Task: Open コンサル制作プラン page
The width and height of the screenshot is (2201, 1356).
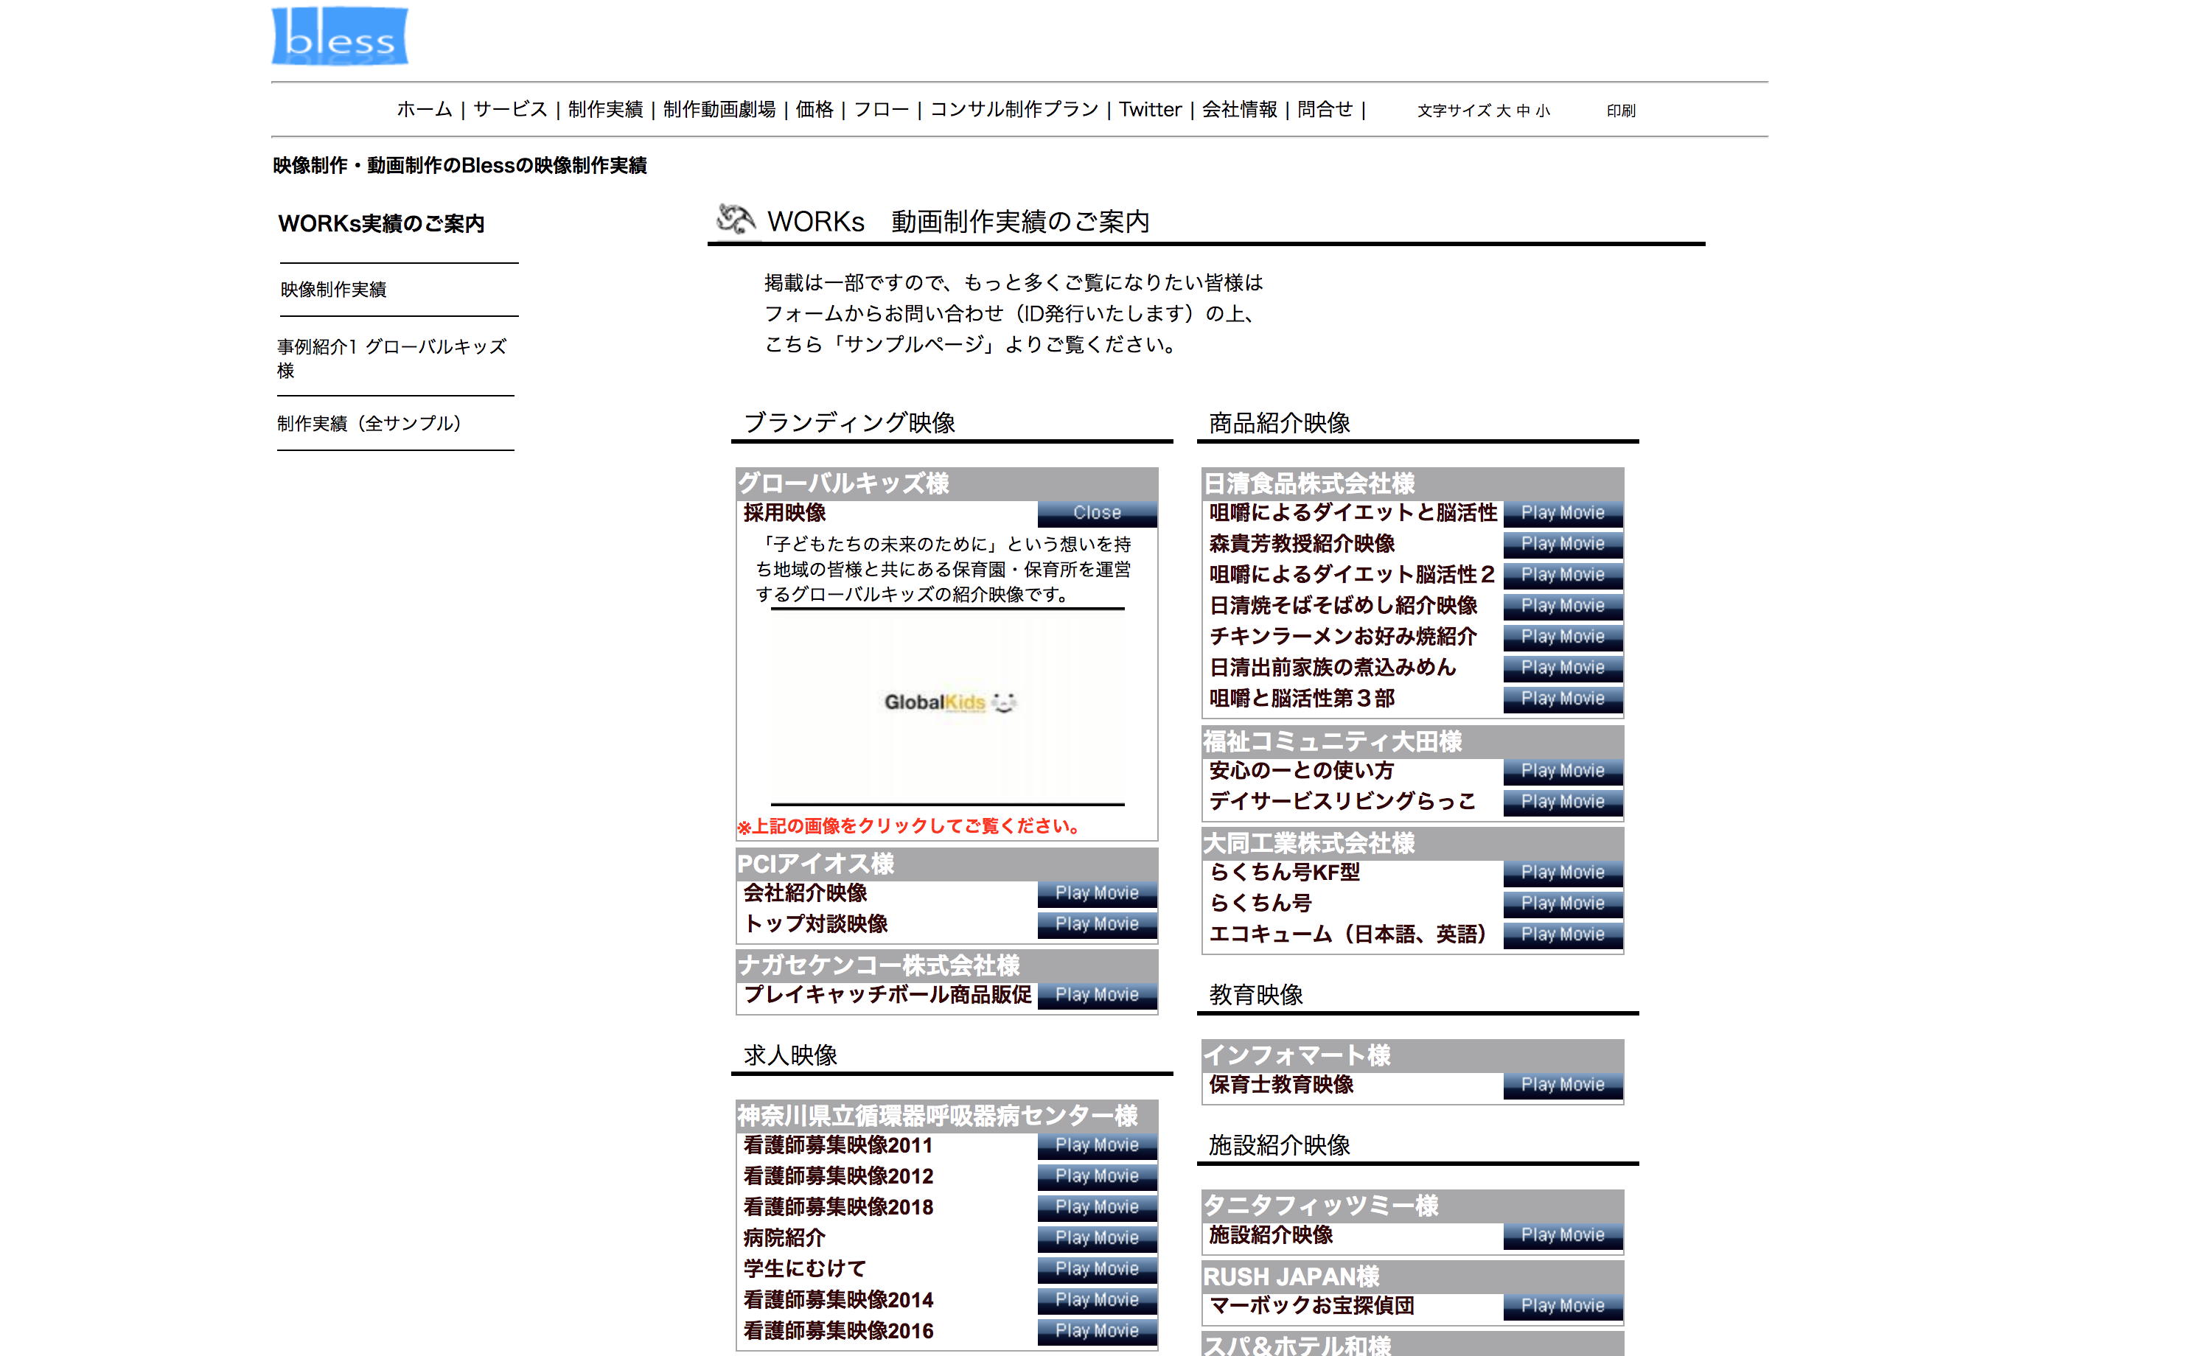Action: click(x=1014, y=109)
